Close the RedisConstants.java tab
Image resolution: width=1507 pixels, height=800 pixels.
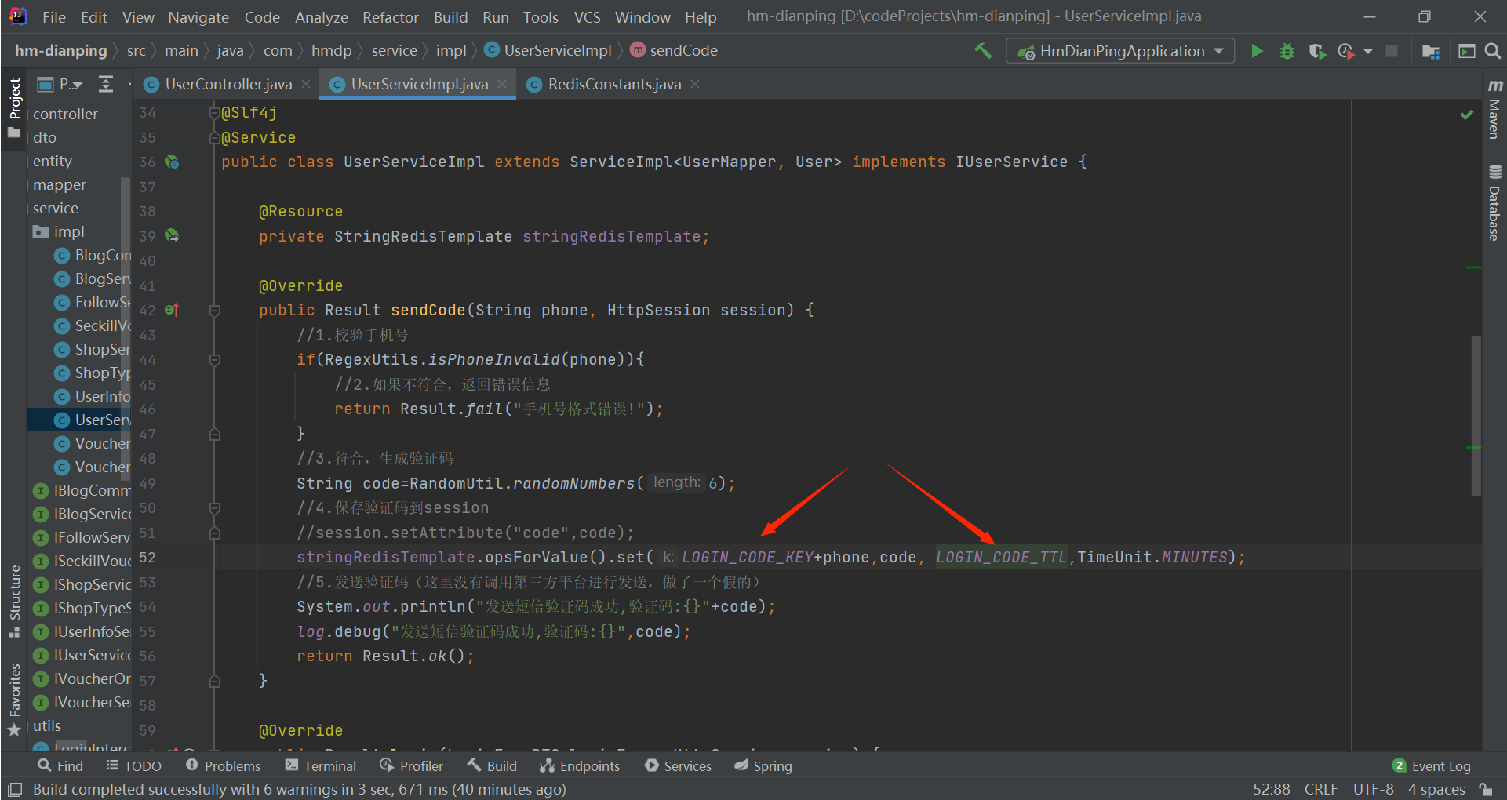(695, 84)
